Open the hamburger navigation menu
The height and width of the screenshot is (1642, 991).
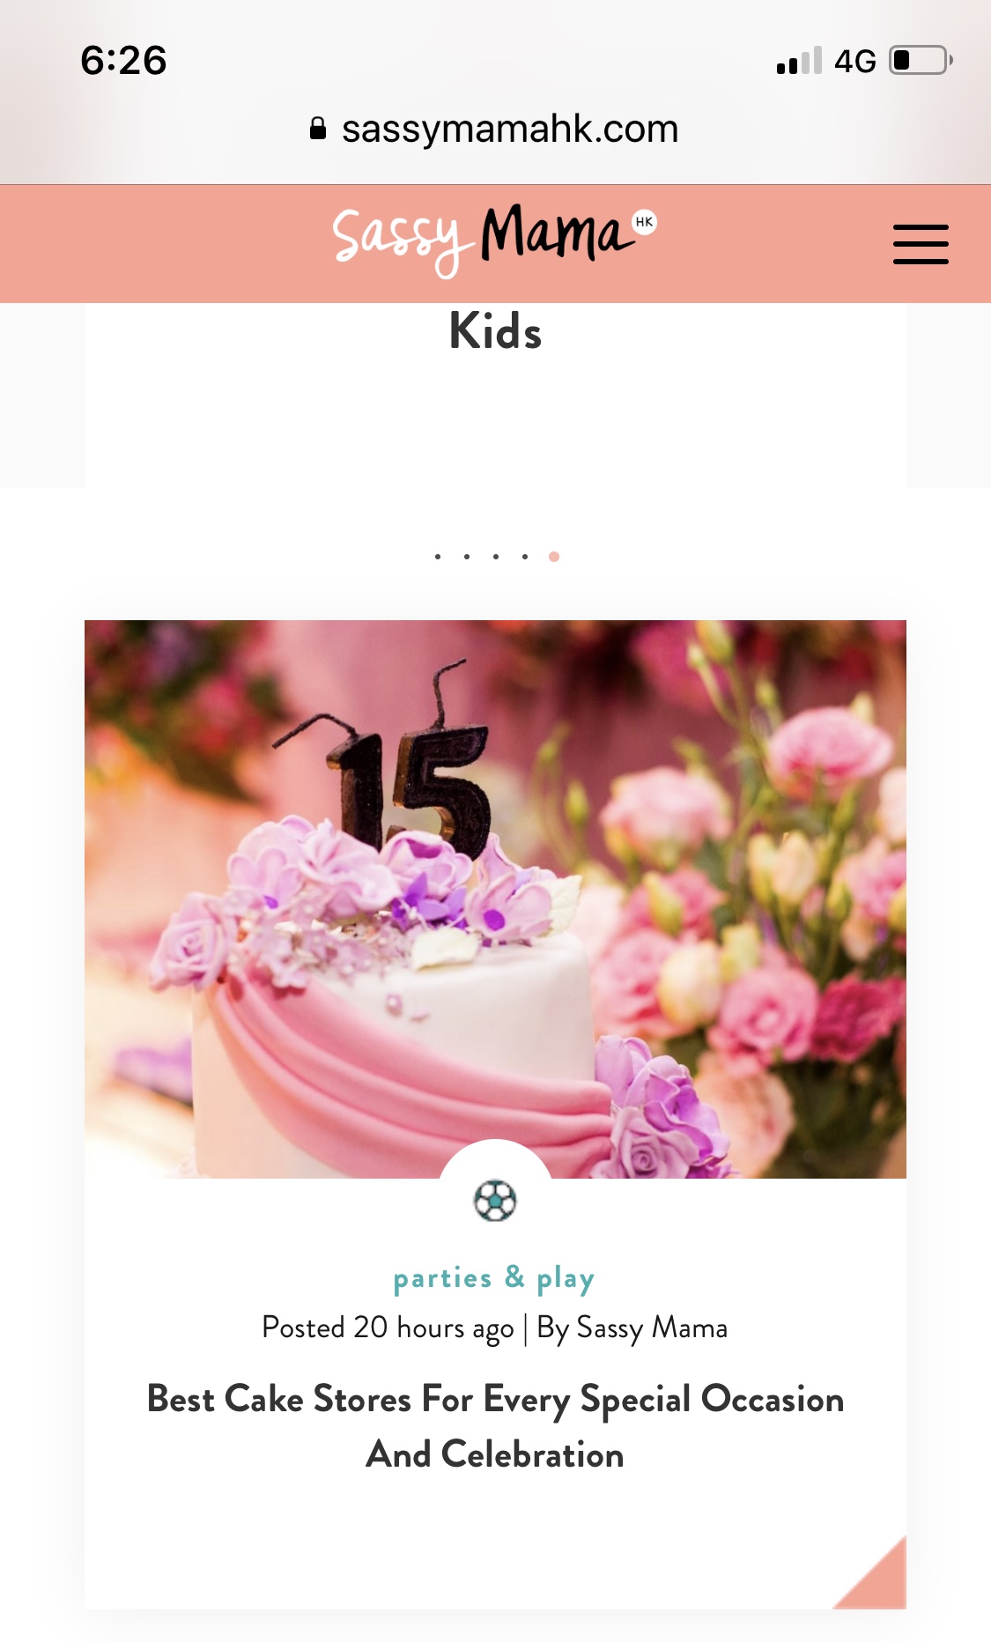point(921,244)
